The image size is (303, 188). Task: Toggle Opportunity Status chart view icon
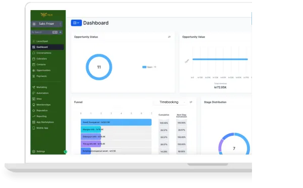pyautogui.click(x=169, y=37)
